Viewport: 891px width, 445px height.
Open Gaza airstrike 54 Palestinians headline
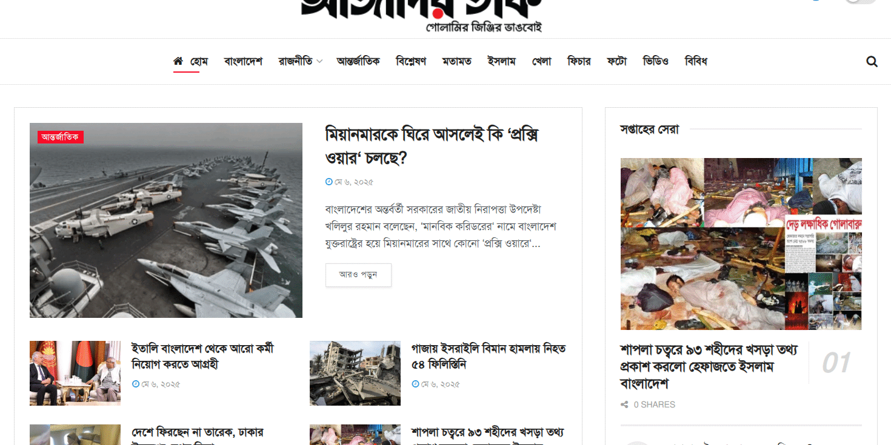pyautogui.click(x=489, y=357)
